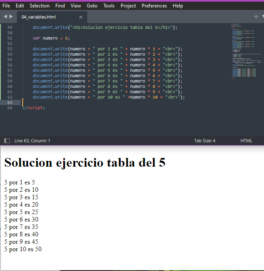
Task: Close the 04_variables.html tab
Action: (81, 17)
